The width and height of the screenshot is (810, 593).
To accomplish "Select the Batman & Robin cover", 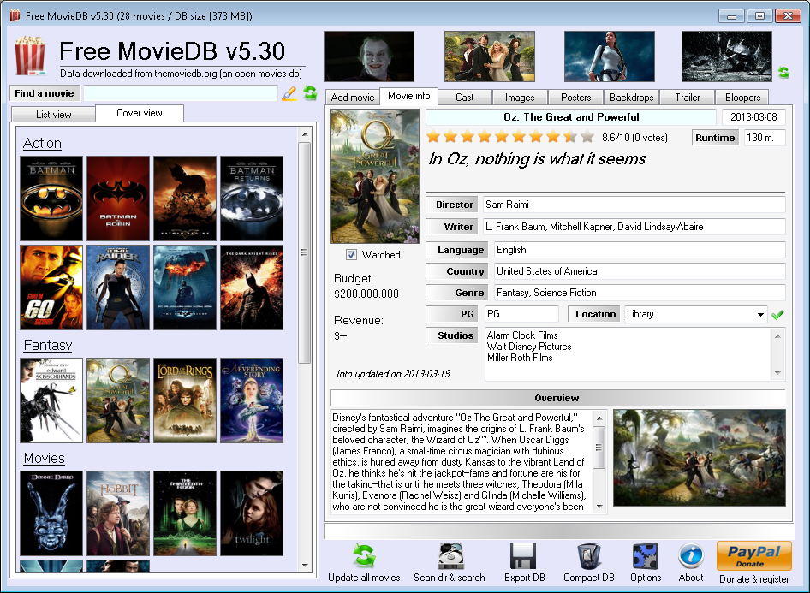I will coord(118,199).
